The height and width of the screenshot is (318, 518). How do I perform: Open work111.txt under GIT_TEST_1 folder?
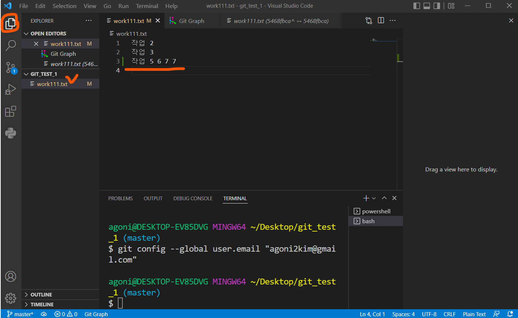point(60,84)
